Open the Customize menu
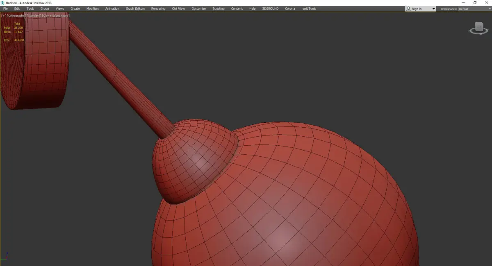This screenshot has width=492, height=266. (x=199, y=9)
